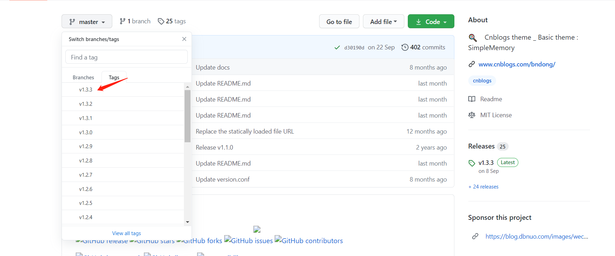This screenshot has width=615, height=256.
Task: Visit www.cnblogs.com/bndong/ link
Action: (517, 64)
